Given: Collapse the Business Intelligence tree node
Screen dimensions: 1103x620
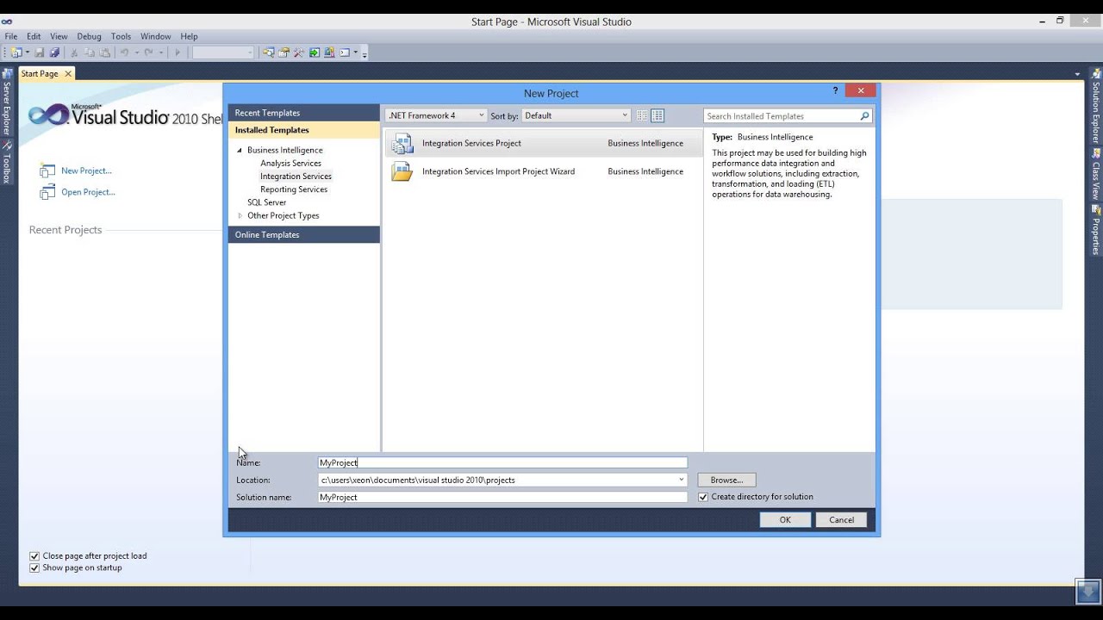Looking at the screenshot, I should (x=240, y=151).
